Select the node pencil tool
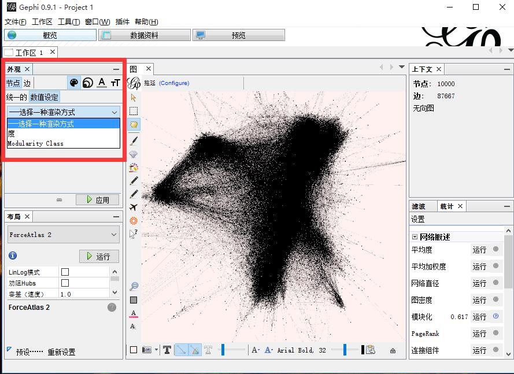Image resolution: width=514 pixels, height=374 pixels. point(134,181)
